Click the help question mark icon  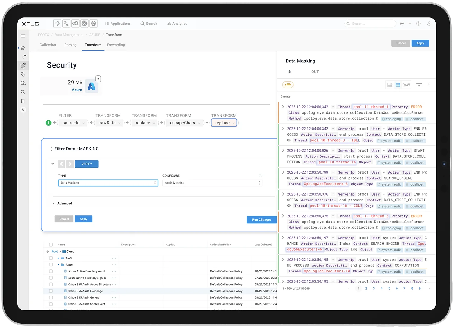pos(419,24)
